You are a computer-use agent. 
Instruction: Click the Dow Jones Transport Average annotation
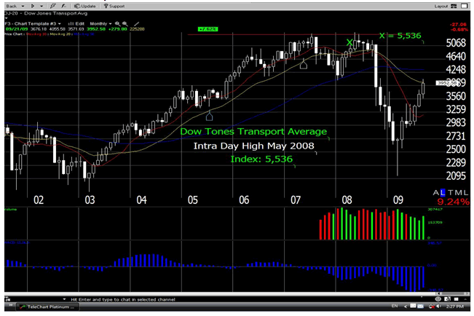pyautogui.click(x=253, y=132)
